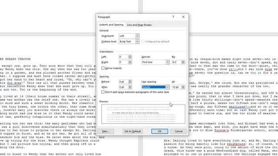This screenshot has width=278, height=156.
Task: Click the By indentation value field
Action: point(176,62)
